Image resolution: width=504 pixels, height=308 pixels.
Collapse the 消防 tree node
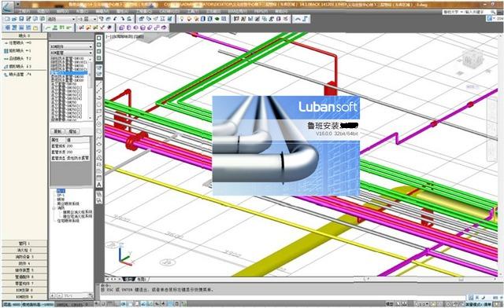pyautogui.click(x=54, y=208)
